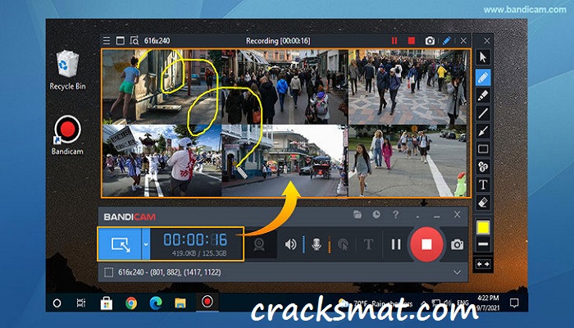Click the dancers street photo thumbnail
This screenshot has height=328, width=574.
click(162, 161)
